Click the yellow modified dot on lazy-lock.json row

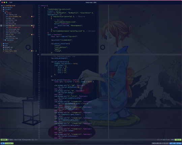(x=32, y=51)
